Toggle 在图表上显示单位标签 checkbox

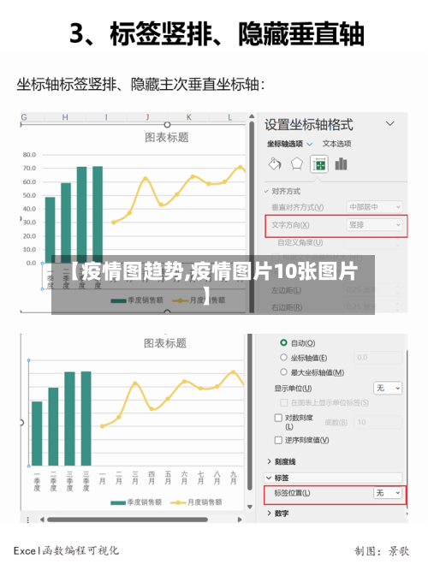[x=284, y=403]
